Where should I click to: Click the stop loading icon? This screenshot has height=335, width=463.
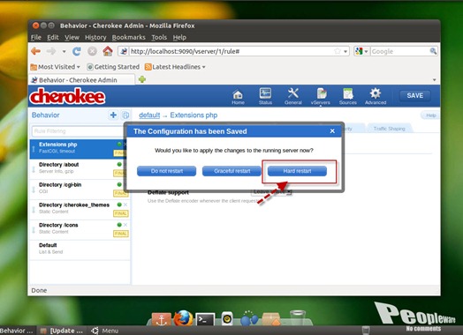click(x=92, y=51)
